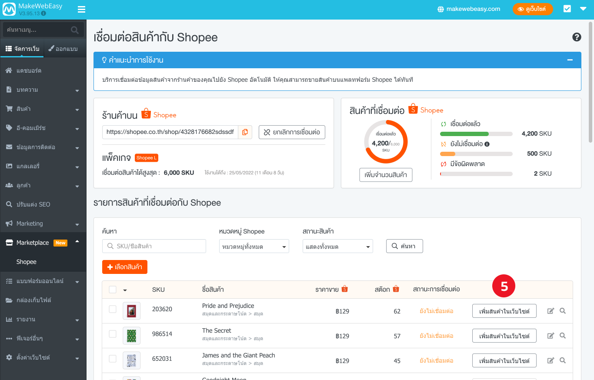The height and width of the screenshot is (380, 594).
Task: Open the Shopee item under Marketplace
Action: click(26, 261)
